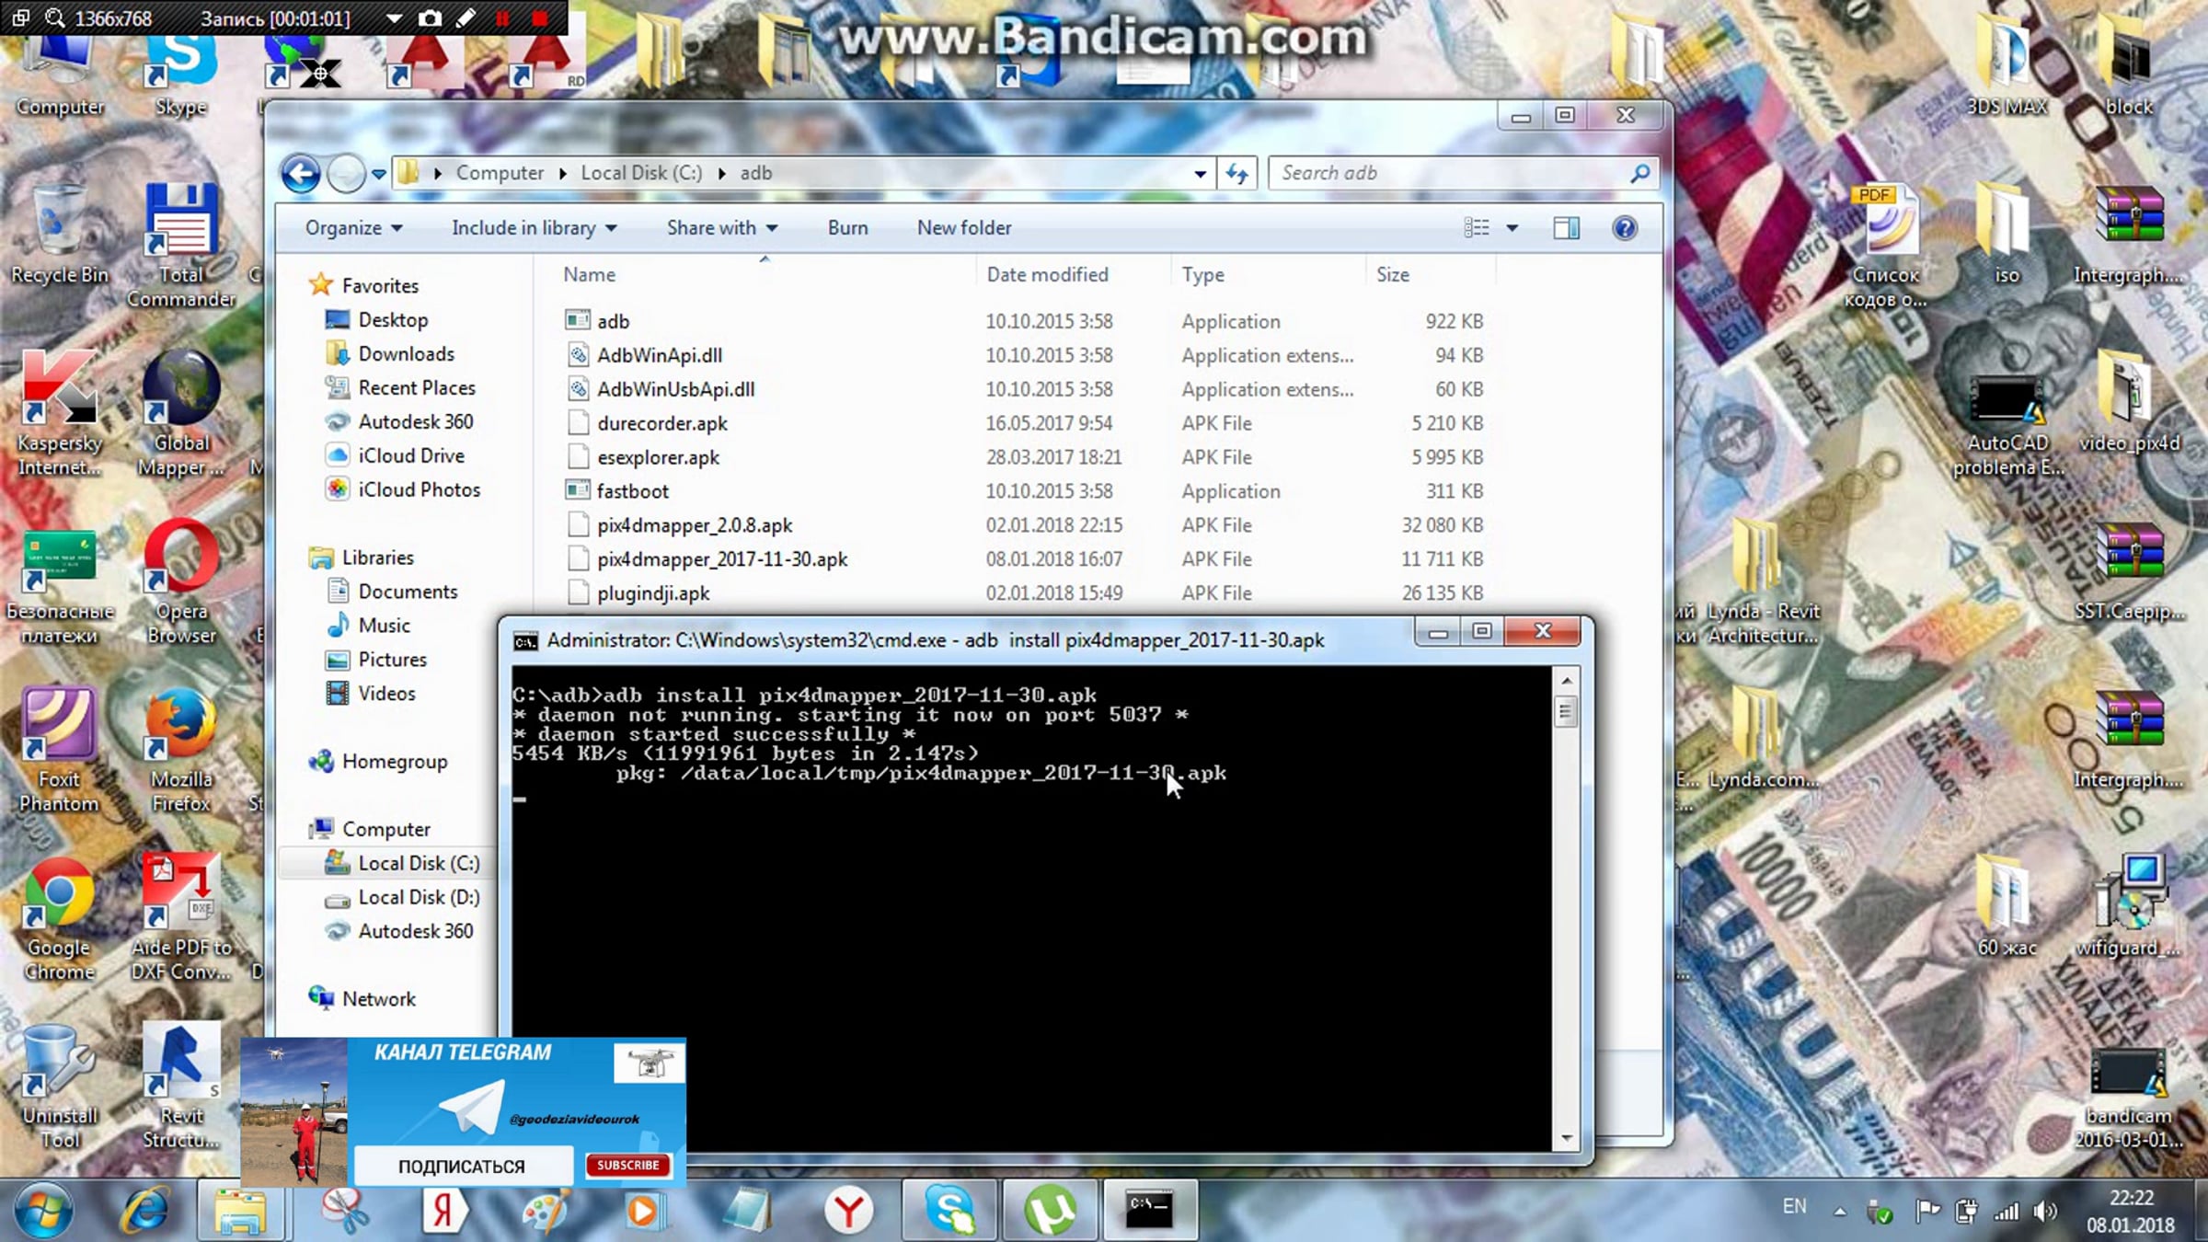
Task: Sort files by Size column header
Action: [x=1392, y=274]
